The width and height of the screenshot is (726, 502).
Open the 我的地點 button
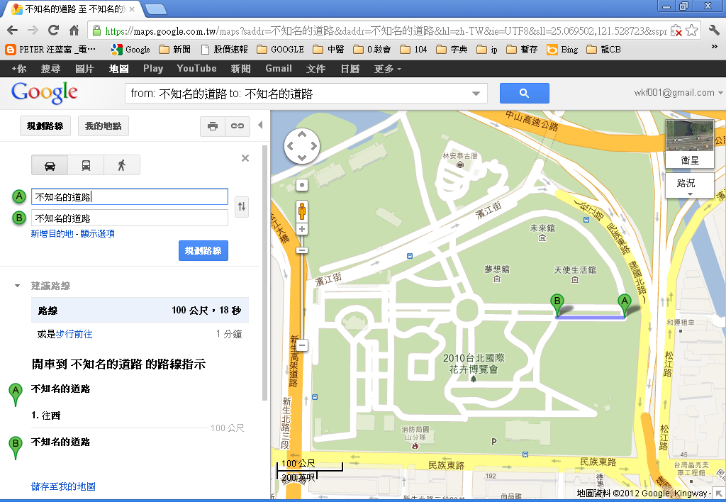[104, 126]
